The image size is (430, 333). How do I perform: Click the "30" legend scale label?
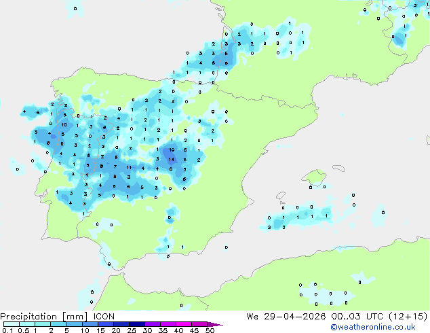pyautogui.click(x=147, y=330)
